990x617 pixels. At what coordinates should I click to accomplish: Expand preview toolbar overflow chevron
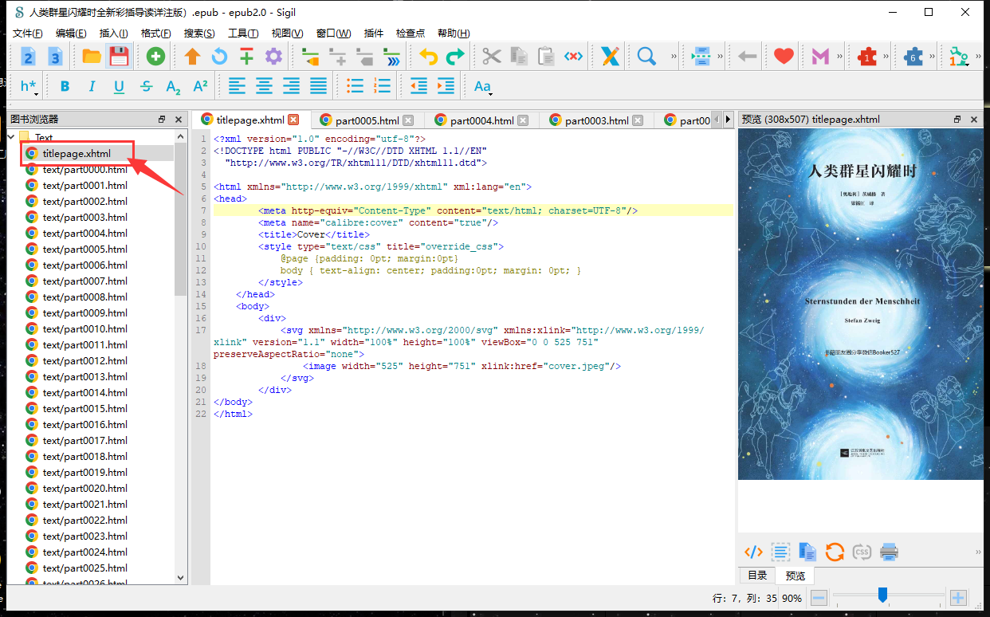978,552
